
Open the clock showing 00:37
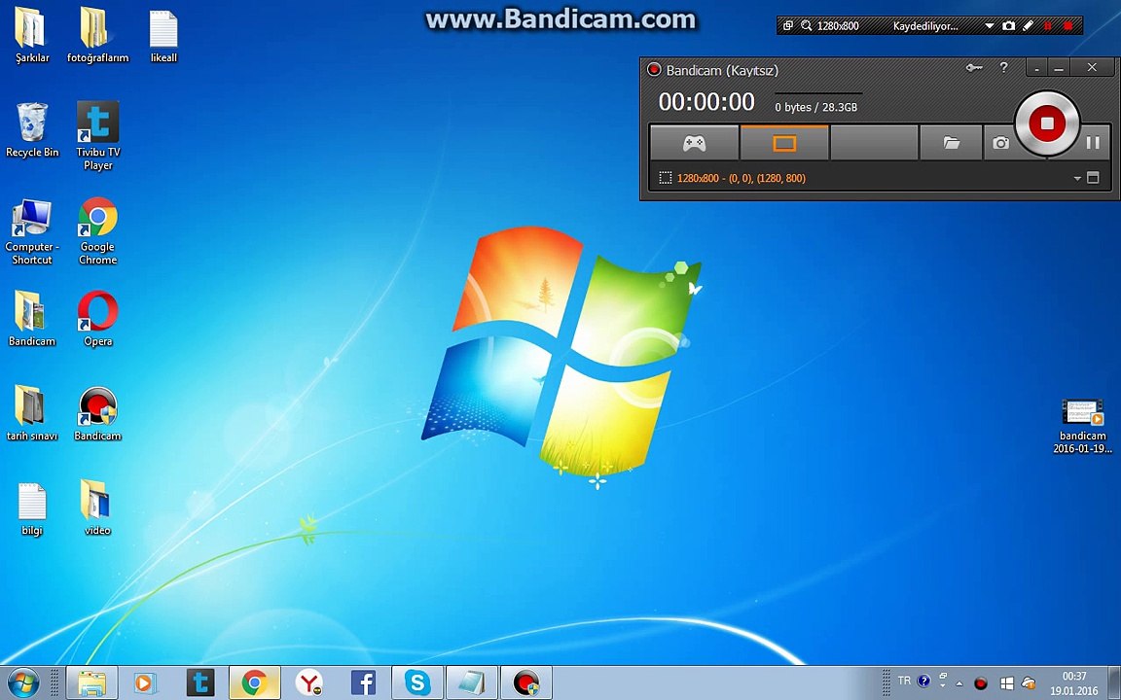pos(1074,682)
